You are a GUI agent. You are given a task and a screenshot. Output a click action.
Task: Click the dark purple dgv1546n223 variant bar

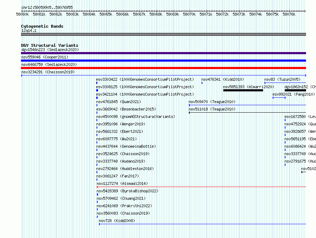[163, 53]
